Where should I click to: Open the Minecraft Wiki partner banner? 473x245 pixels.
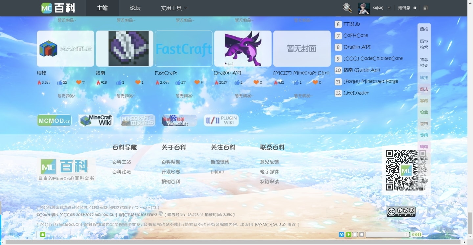pos(96,121)
